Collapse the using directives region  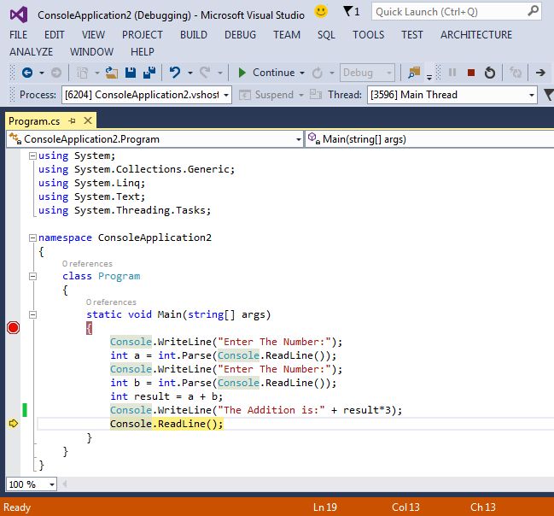pyautogui.click(x=32, y=155)
